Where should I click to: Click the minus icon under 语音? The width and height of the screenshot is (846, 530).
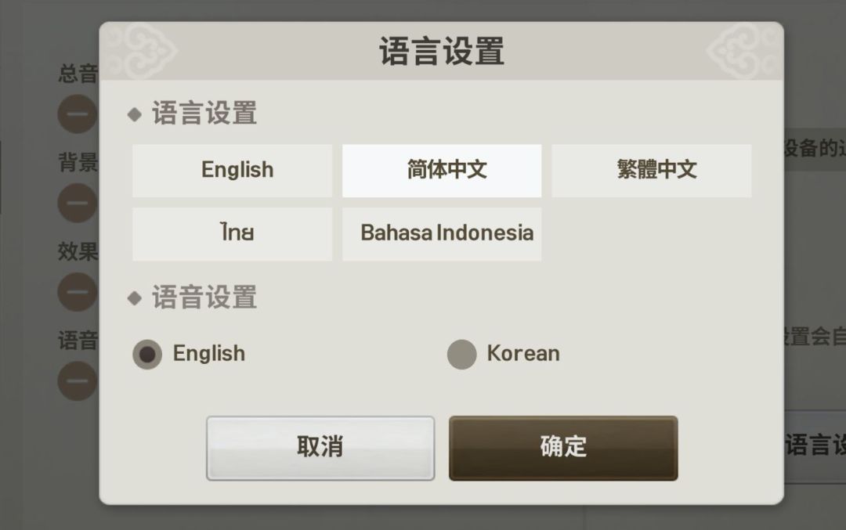[x=77, y=381]
